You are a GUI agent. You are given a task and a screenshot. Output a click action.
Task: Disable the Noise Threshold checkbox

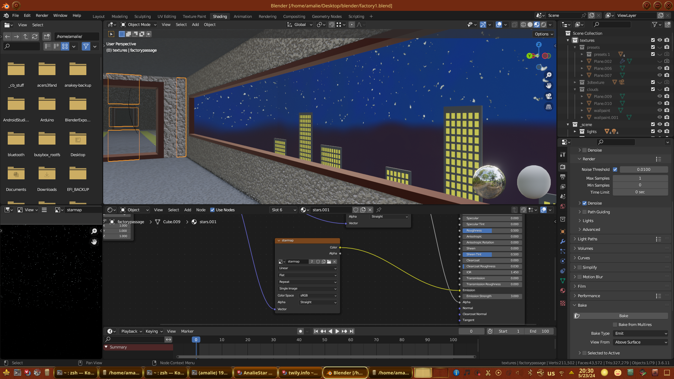[x=615, y=169]
